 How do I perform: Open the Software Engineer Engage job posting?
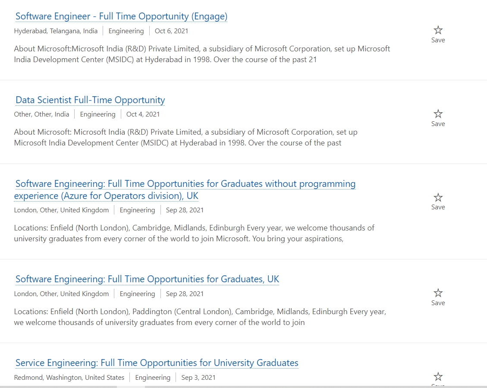[121, 16]
